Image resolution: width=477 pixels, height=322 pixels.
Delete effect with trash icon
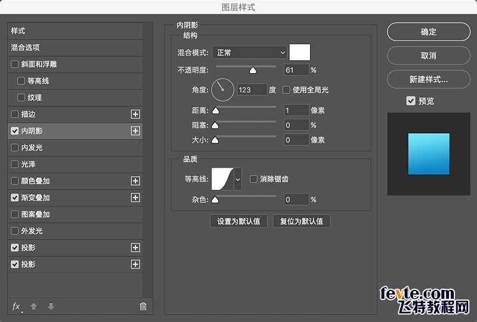(x=143, y=306)
